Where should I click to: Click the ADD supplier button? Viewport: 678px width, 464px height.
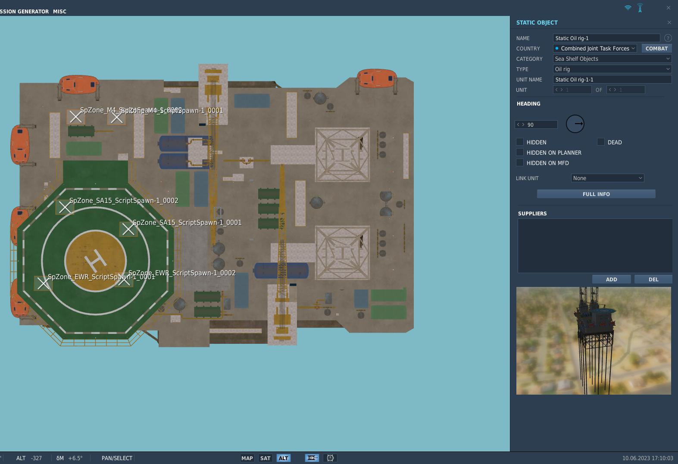[611, 279]
